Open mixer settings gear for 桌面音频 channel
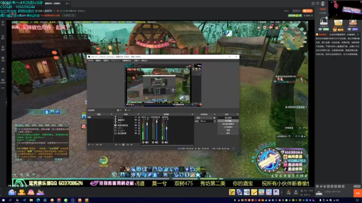Image resolution: width=362 pixels, height=203 pixels. [163, 143]
